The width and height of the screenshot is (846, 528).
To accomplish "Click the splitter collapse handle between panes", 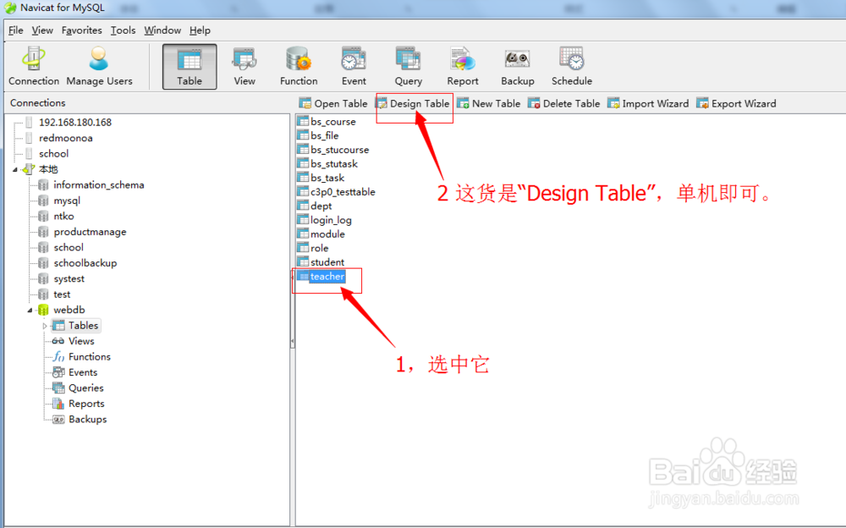I will [x=293, y=341].
